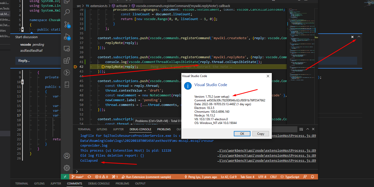Click the remote connection indicator
The image size is (374, 187).
[65, 177]
